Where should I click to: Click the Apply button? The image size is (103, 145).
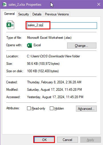click(90, 140)
